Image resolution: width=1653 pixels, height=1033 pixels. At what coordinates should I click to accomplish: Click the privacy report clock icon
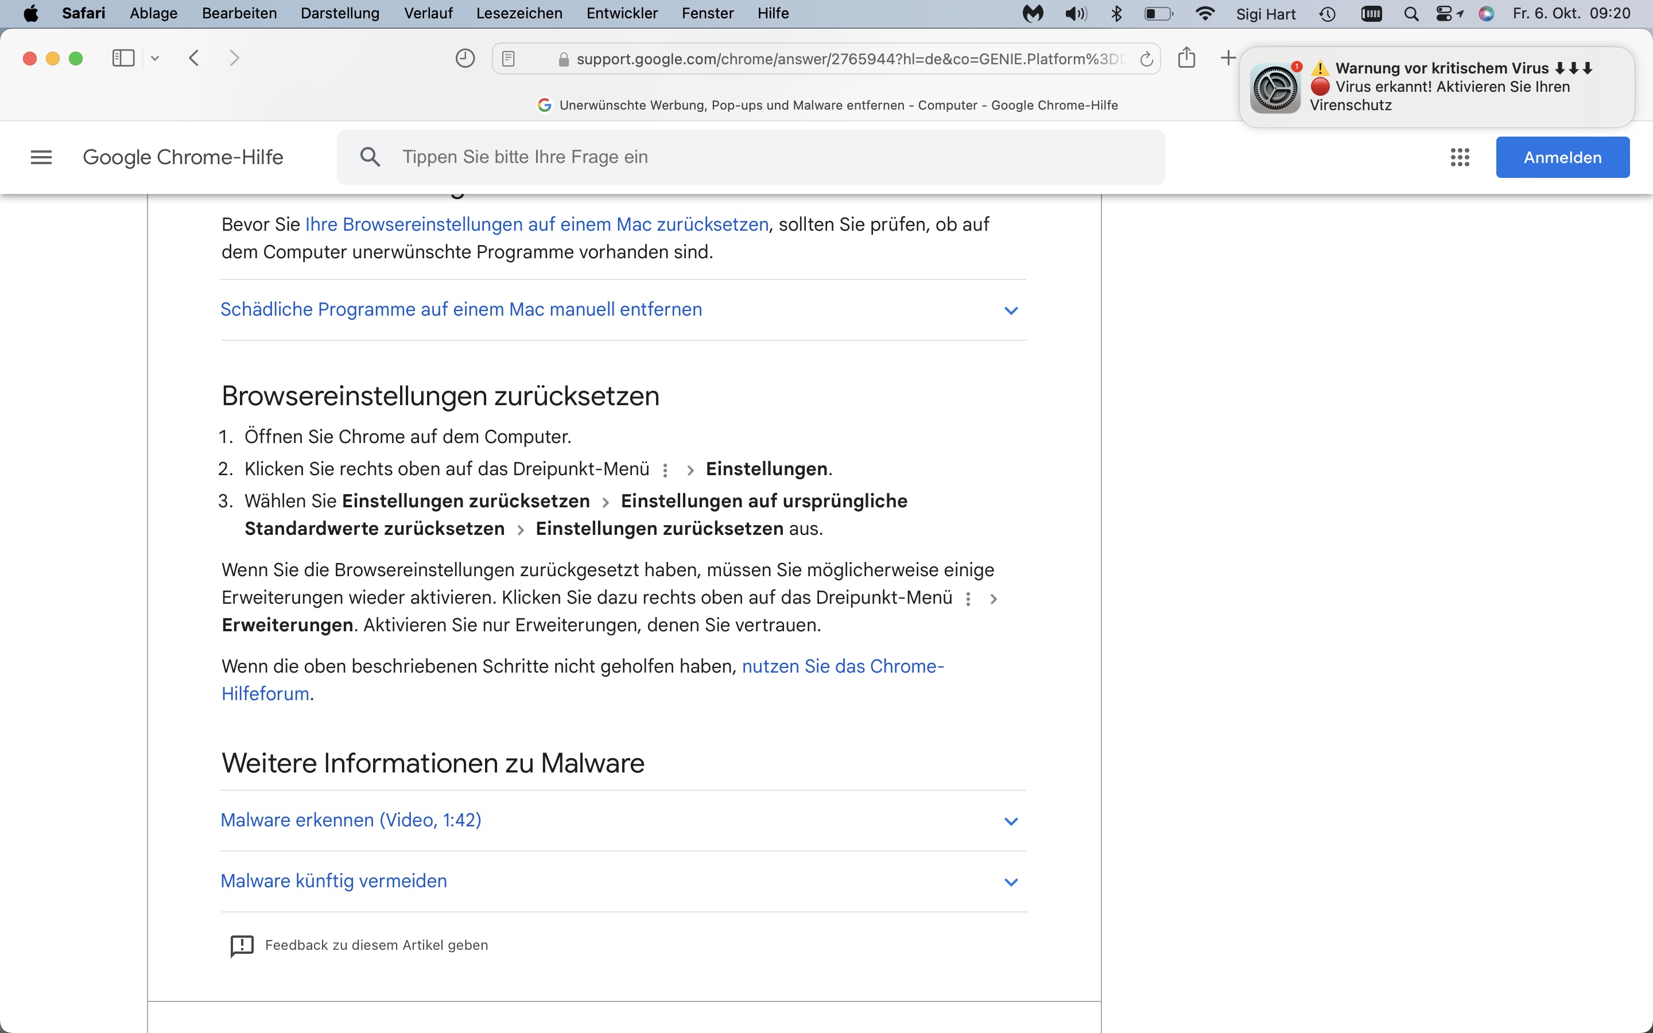click(x=464, y=58)
